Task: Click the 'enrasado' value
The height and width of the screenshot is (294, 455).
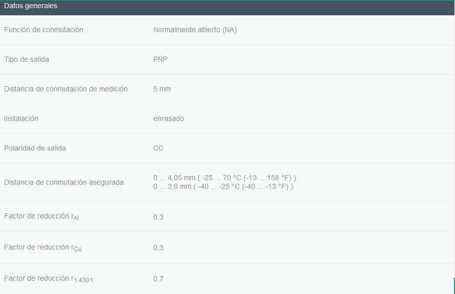Action: 169,118
